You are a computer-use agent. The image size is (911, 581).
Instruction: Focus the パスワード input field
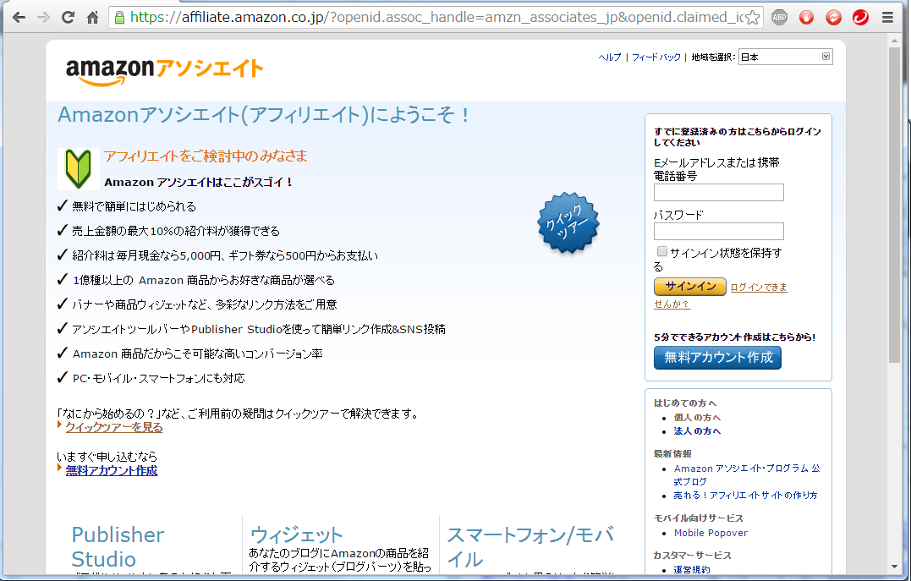(719, 231)
